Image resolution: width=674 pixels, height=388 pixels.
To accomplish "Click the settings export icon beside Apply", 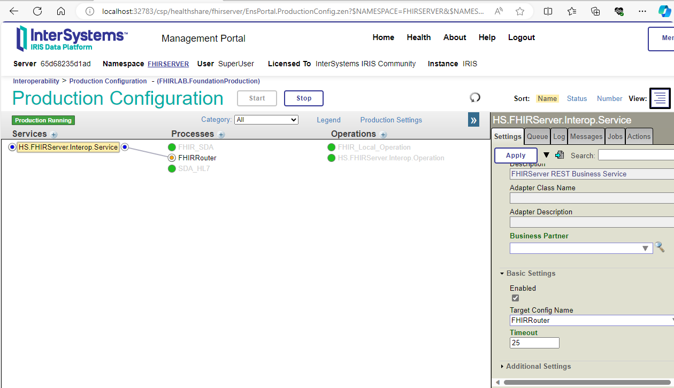I will (x=560, y=155).
